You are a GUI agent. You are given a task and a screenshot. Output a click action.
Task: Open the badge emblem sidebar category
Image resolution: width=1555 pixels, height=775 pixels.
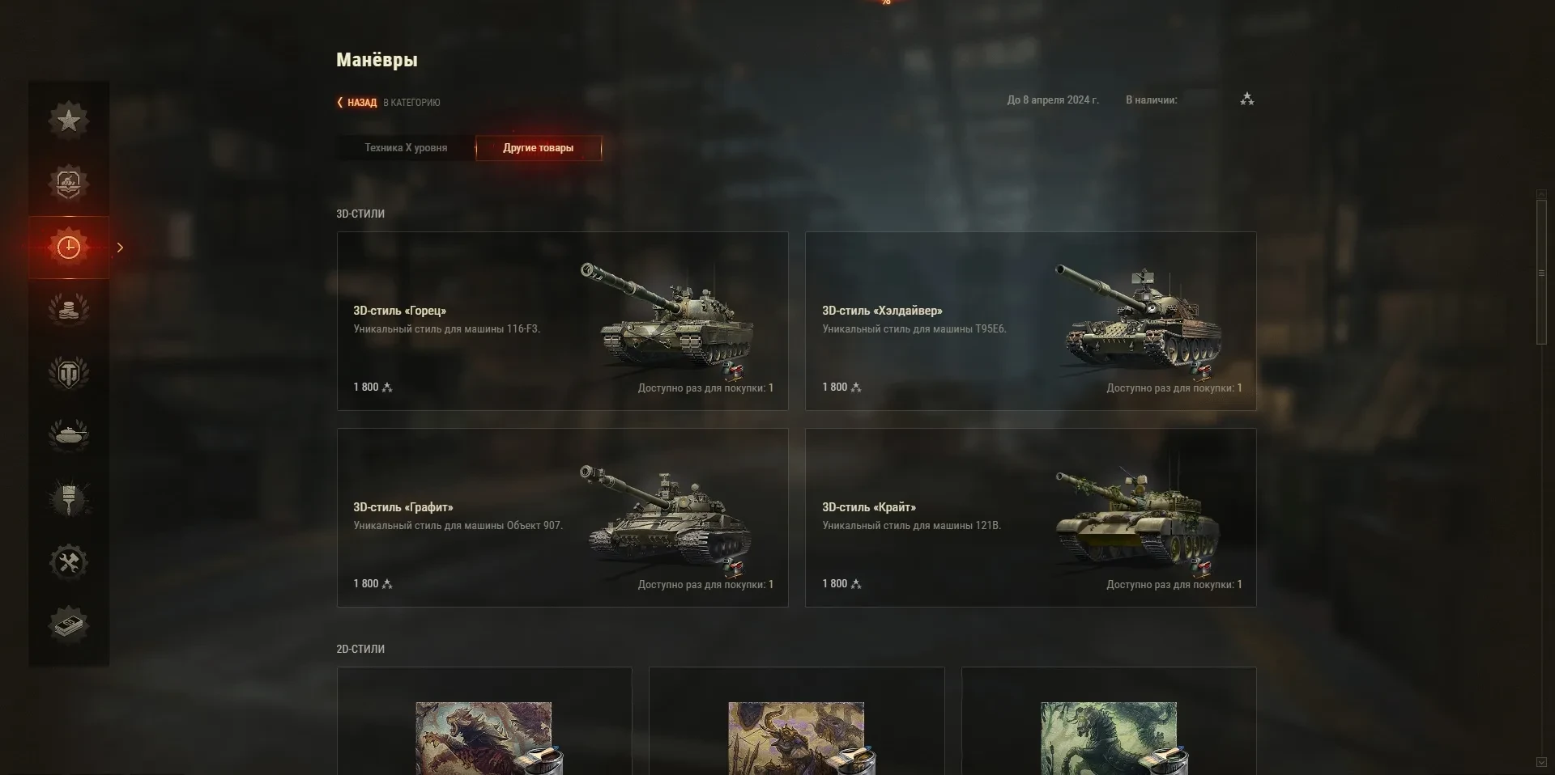[69, 184]
